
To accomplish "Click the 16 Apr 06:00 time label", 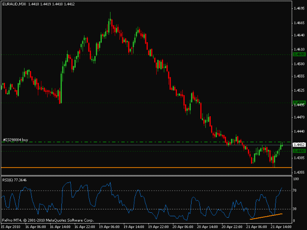I will (36, 227).
